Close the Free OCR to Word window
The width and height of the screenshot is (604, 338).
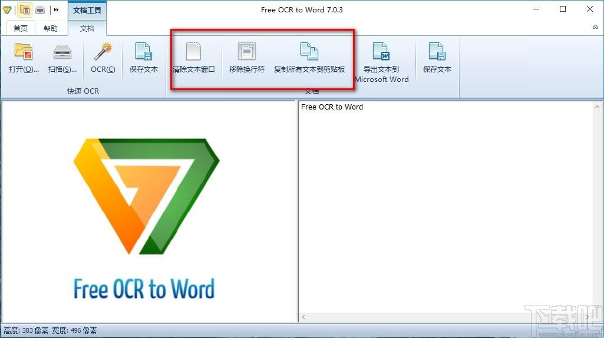(590, 9)
